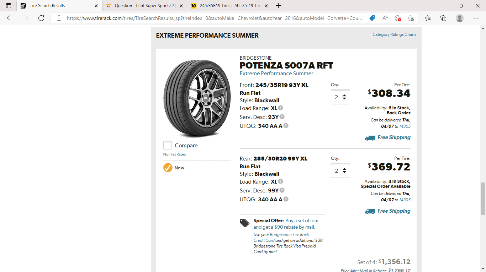Open help tooltip next to UTQG rating
This screenshot has height=272, width=486.
tap(286, 125)
